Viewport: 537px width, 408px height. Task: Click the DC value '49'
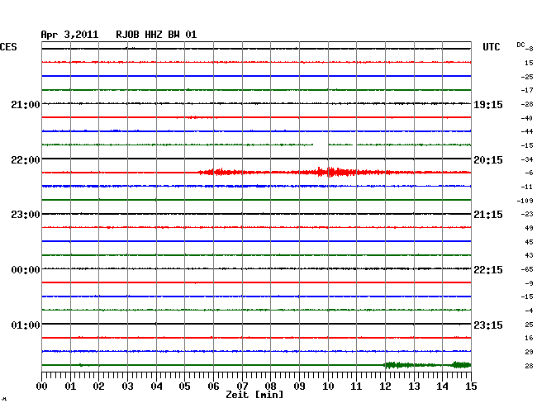(529, 228)
